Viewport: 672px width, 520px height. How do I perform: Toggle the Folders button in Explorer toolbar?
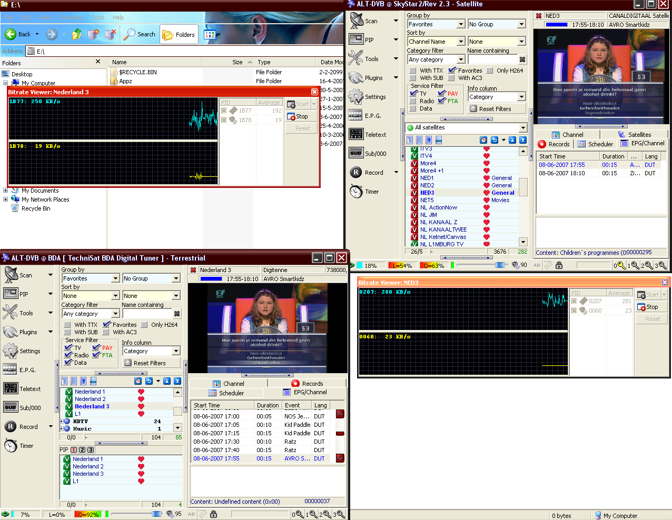tap(179, 35)
